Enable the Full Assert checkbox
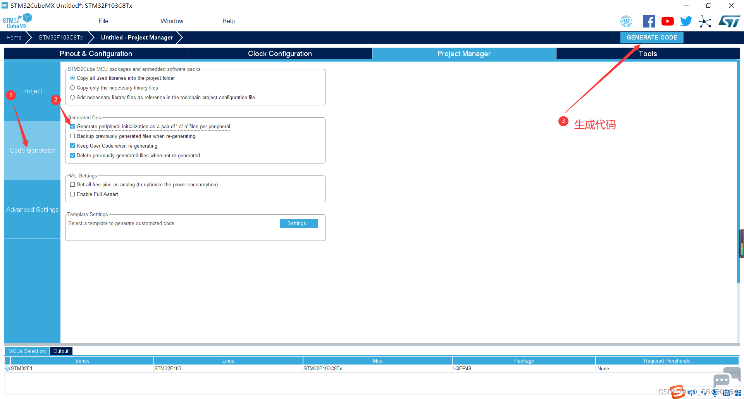The width and height of the screenshot is (744, 399). tap(72, 194)
